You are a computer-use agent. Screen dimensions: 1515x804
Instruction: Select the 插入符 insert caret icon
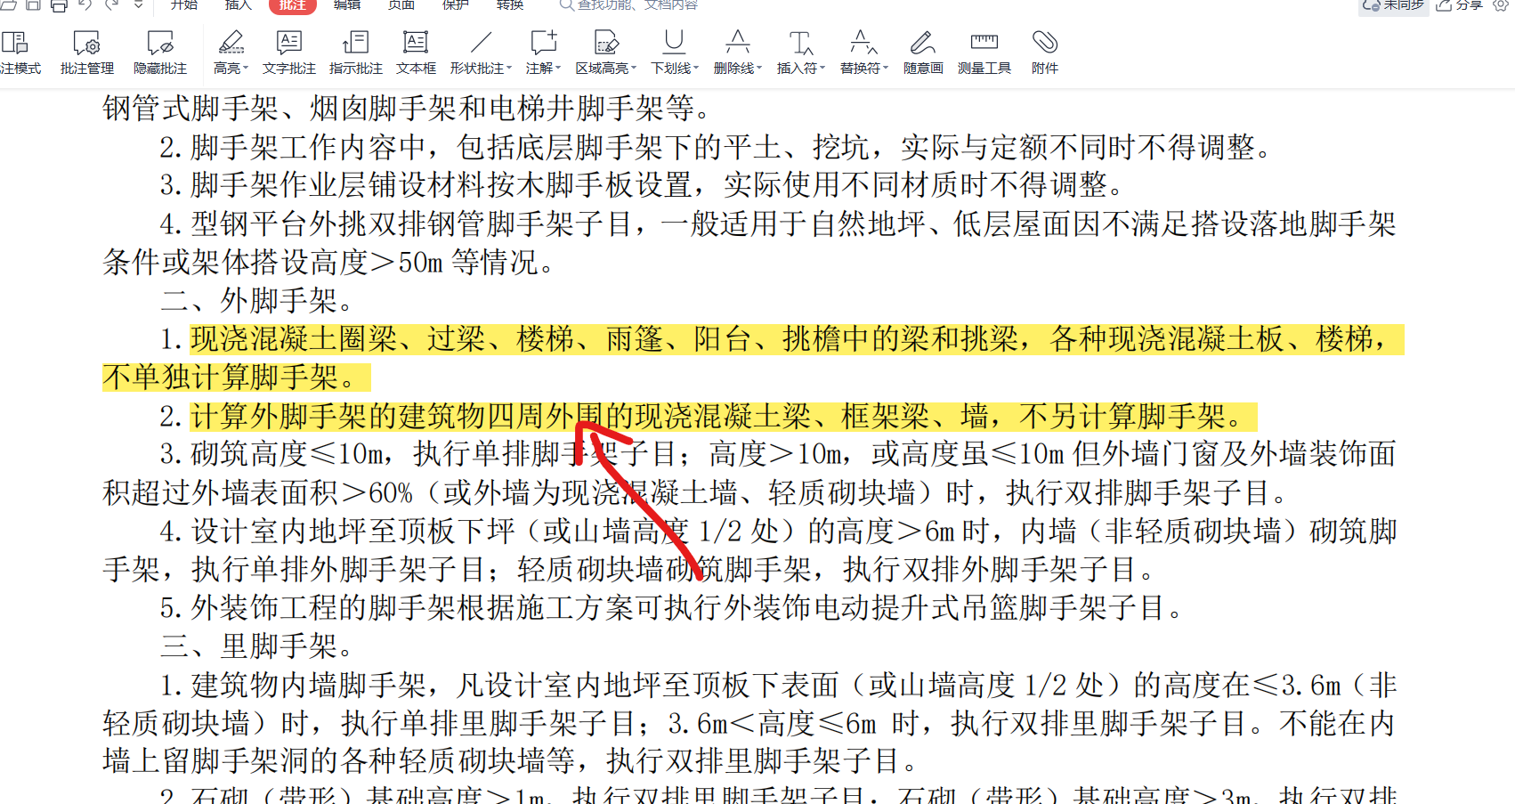[800, 42]
